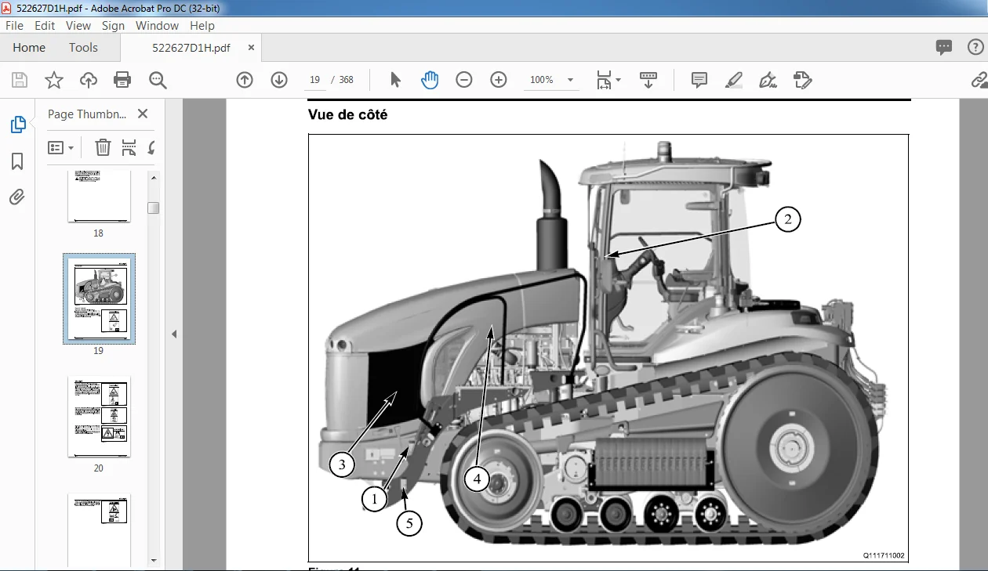Viewport: 988px width, 571px height.
Task: Open the View menu
Action: pyautogui.click(x=78, y=26)
